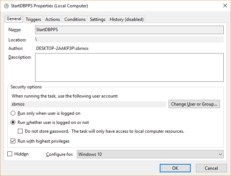Open the Windows 10 combo box
Image resolution: width=231 pixels, height=176 pixels.
tap(150, 154)
